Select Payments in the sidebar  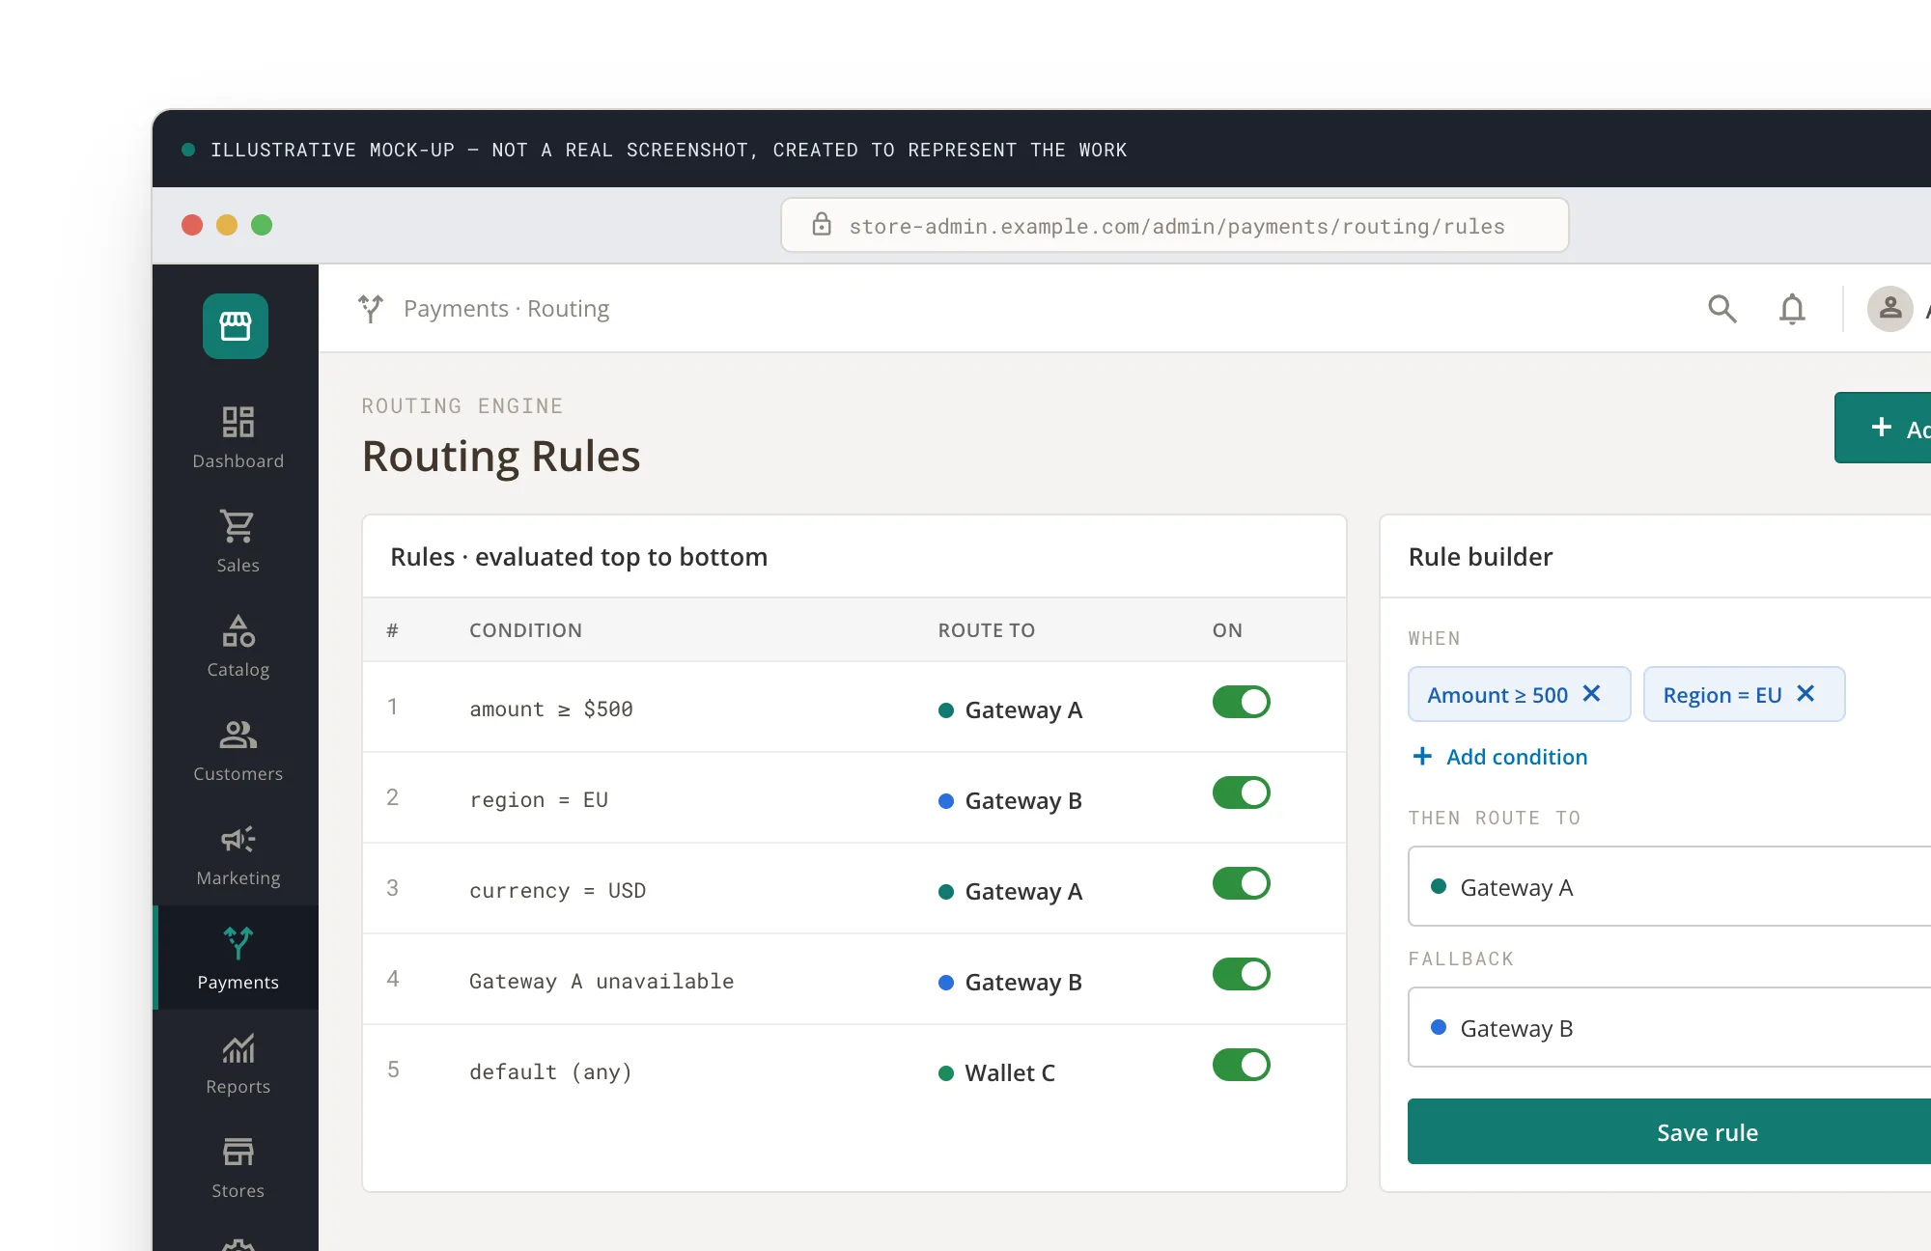tap(238, 958)
